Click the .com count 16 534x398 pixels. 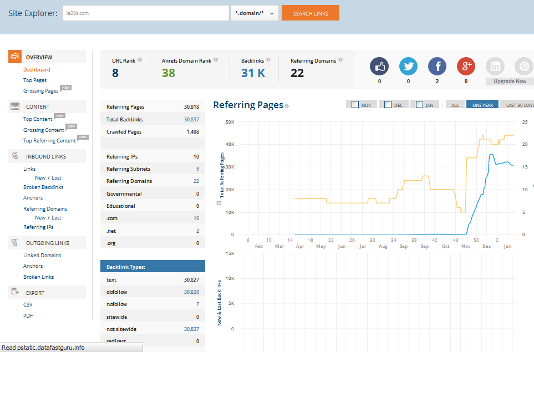pos(196,218)
